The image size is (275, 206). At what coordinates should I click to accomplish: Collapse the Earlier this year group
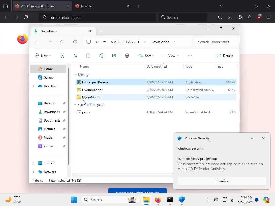(x=75, y=105)
